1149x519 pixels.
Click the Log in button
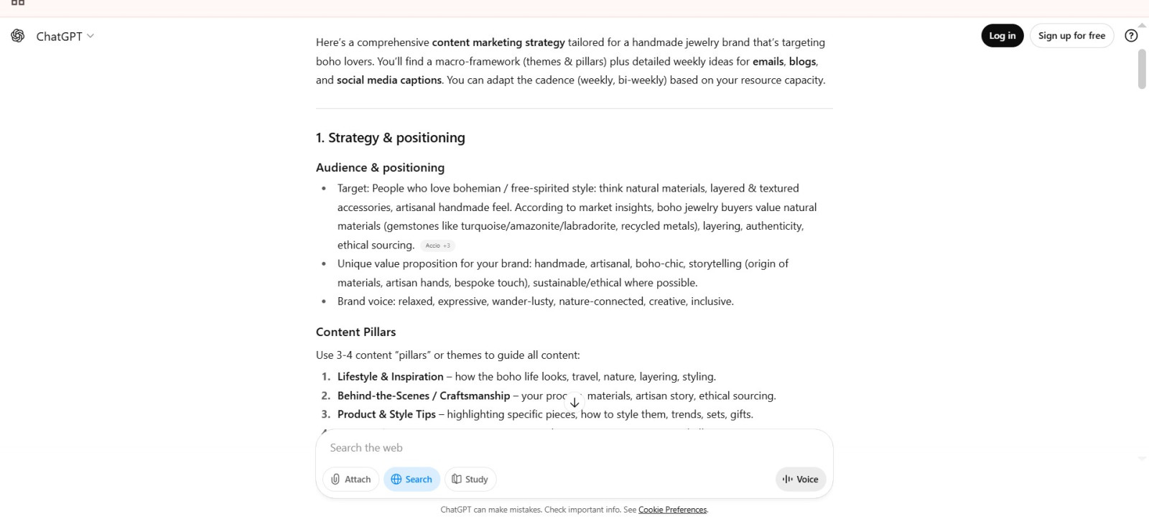[x=1002, y=36]
